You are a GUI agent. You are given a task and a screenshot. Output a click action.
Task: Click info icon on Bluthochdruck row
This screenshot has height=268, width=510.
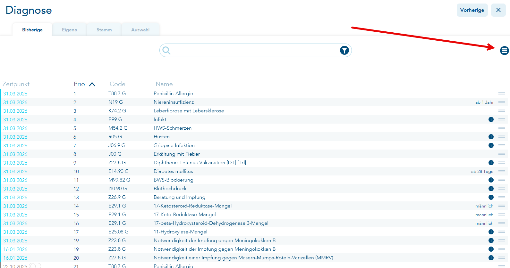coord(491,189)
